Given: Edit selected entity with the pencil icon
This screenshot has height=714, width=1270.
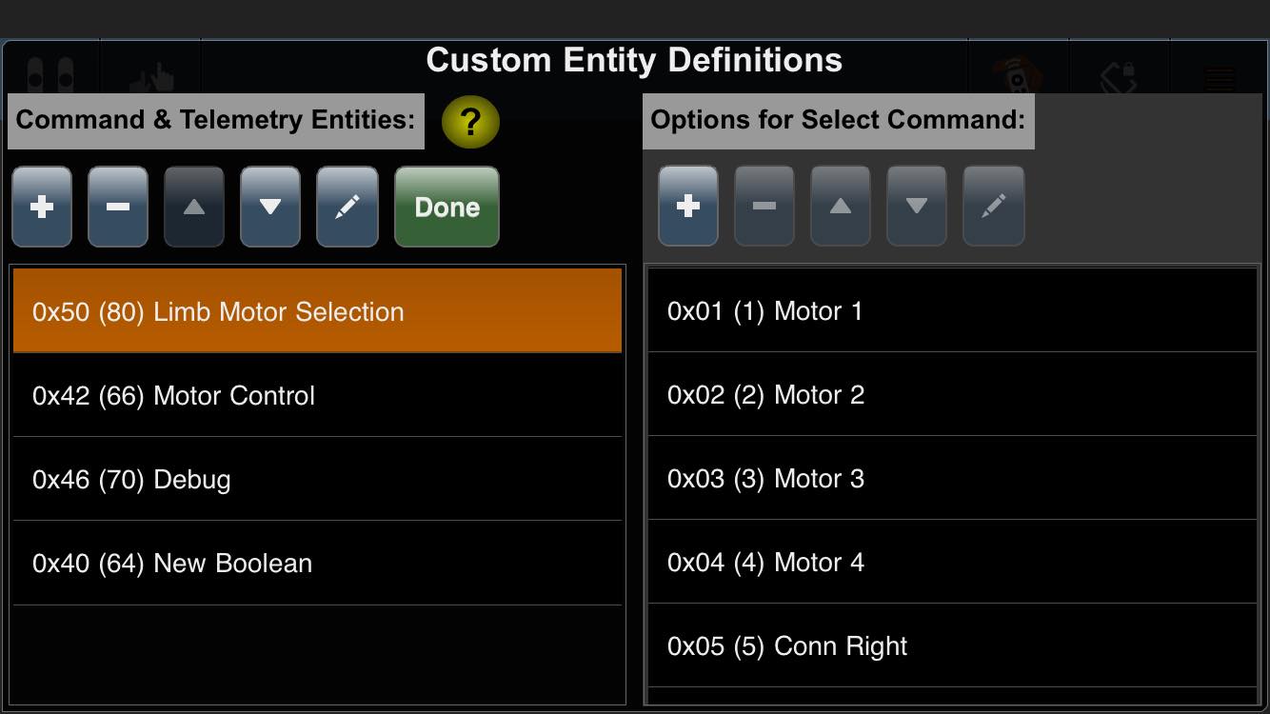Looking at the screenshot, I should 347,207.
